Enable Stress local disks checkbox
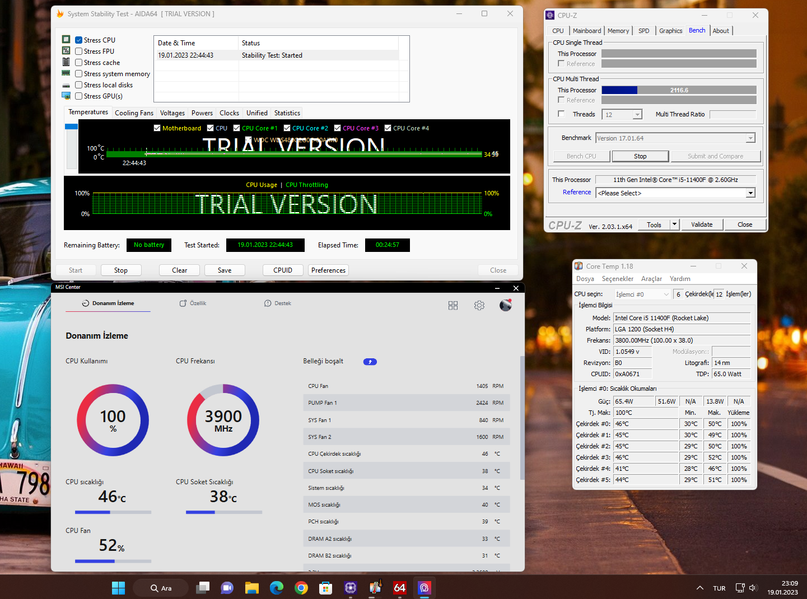807x599 pixels. [79, 85]
